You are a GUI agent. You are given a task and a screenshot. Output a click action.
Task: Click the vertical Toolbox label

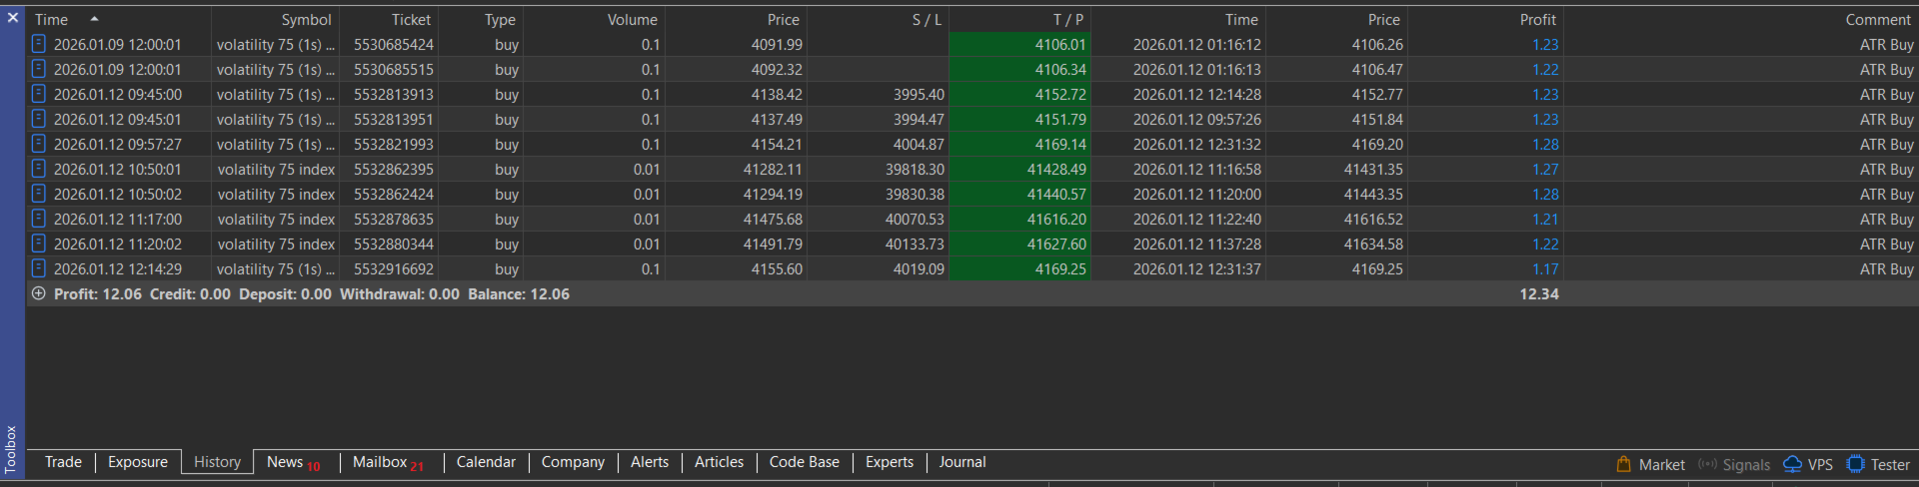point(11,448)
